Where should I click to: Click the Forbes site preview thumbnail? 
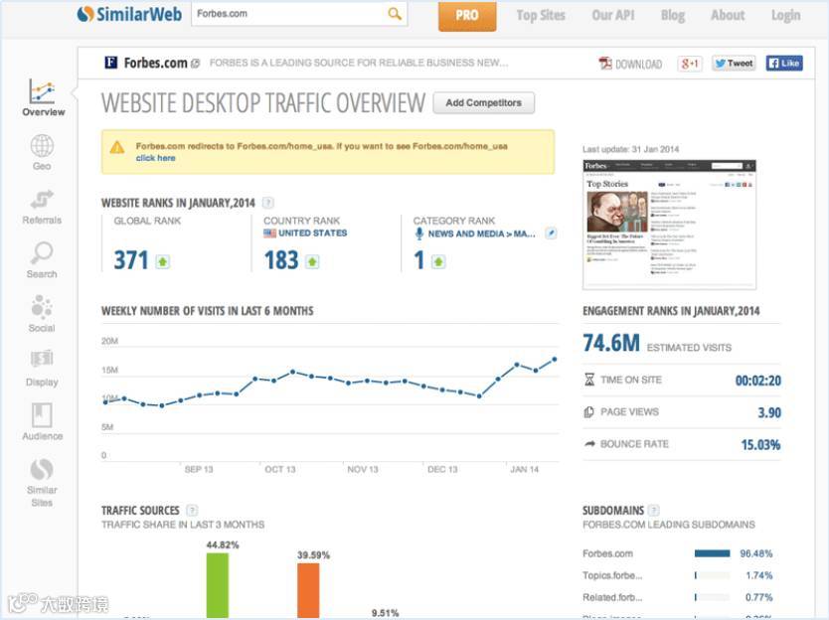[669, 225]
